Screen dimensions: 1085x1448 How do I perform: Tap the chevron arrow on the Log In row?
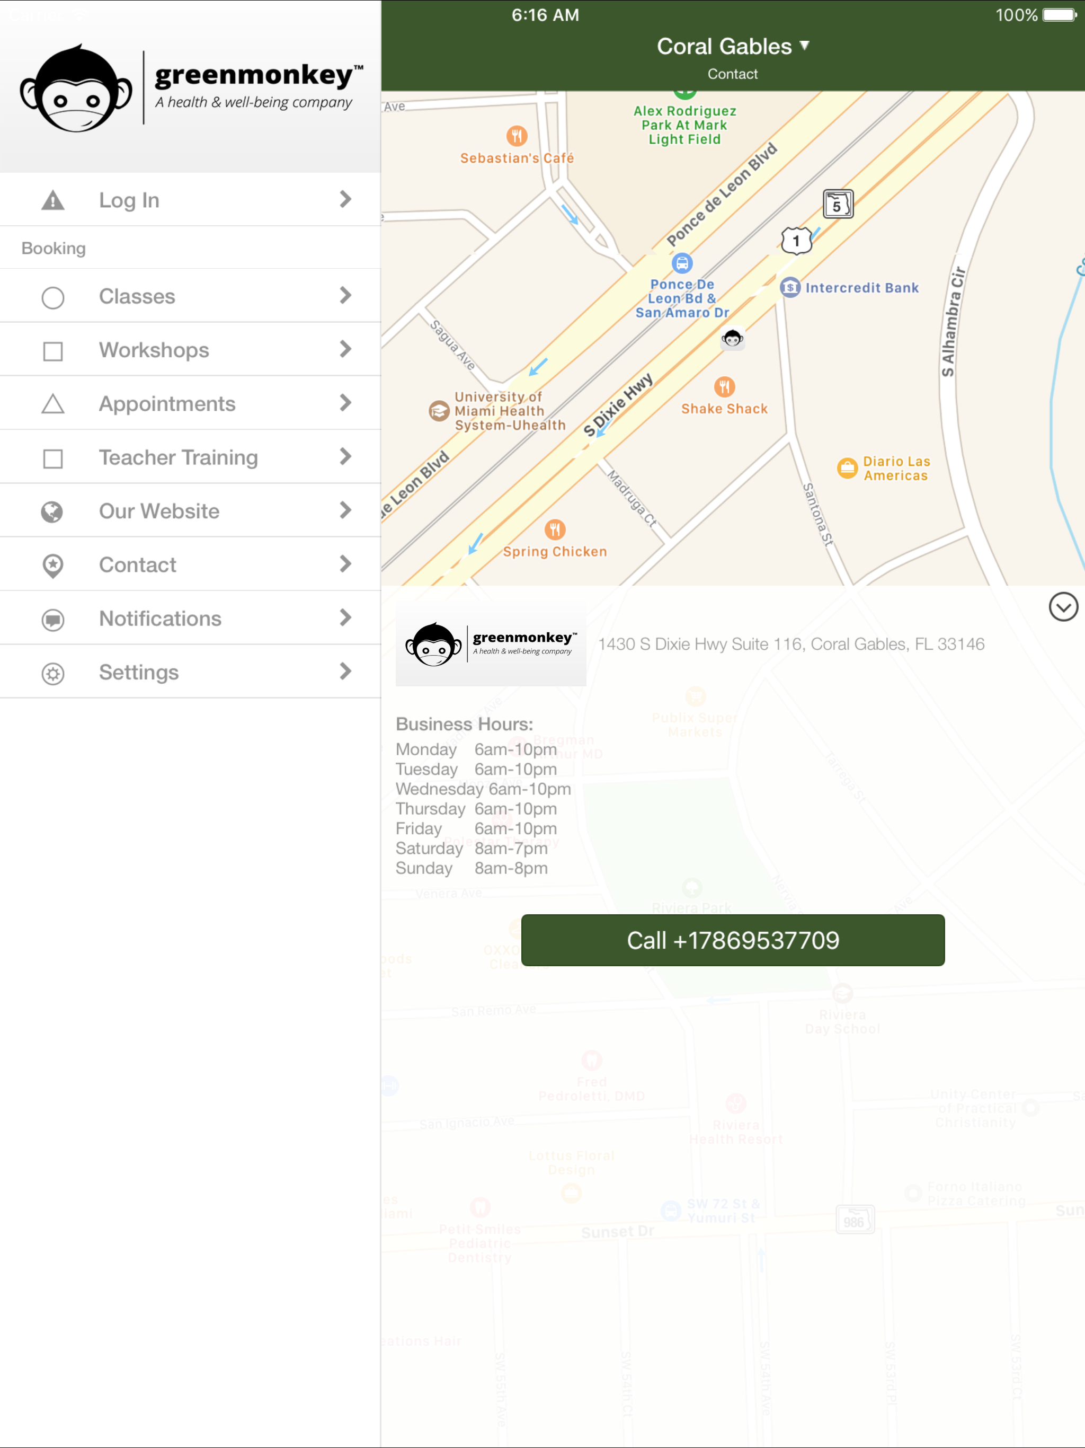tap(345, 199)
